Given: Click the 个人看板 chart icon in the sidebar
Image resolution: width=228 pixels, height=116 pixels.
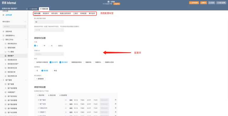Looking at the screenshot, I should (5, 52).
